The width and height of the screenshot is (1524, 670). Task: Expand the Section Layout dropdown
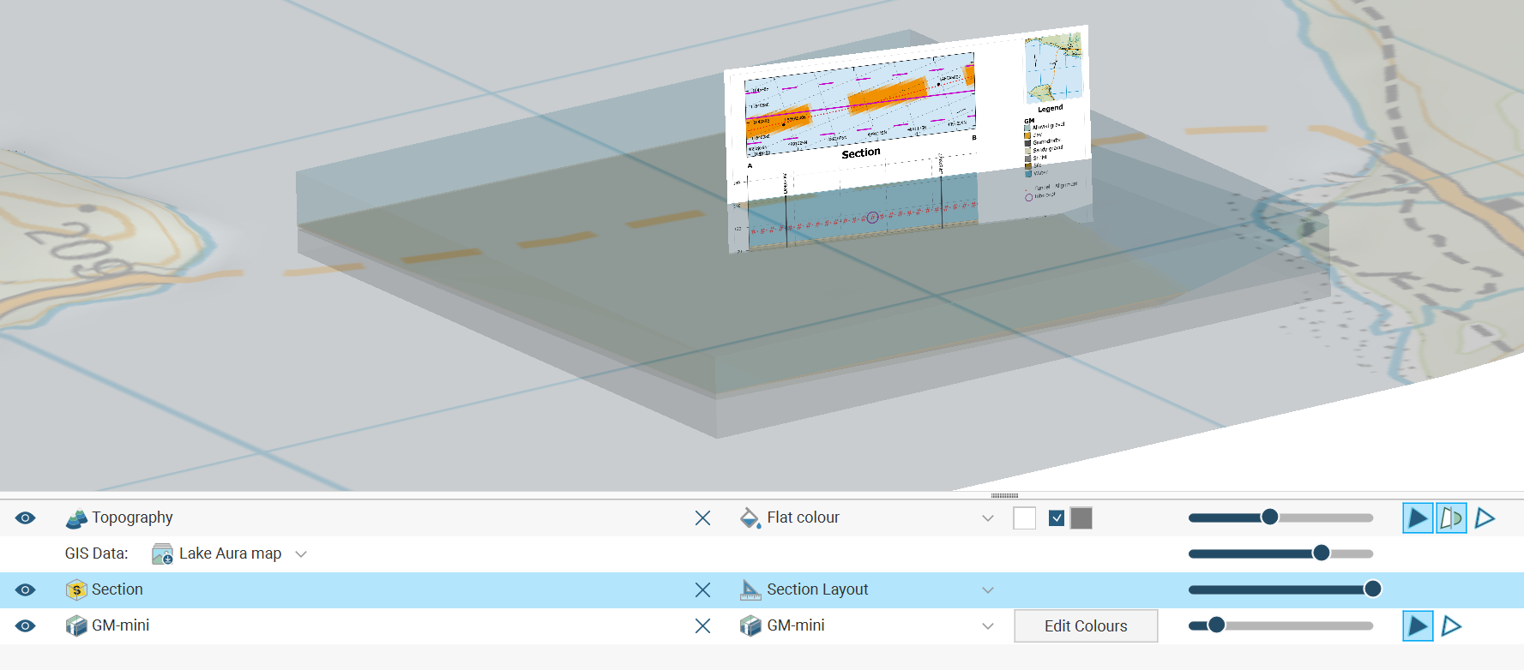point(987,590)
